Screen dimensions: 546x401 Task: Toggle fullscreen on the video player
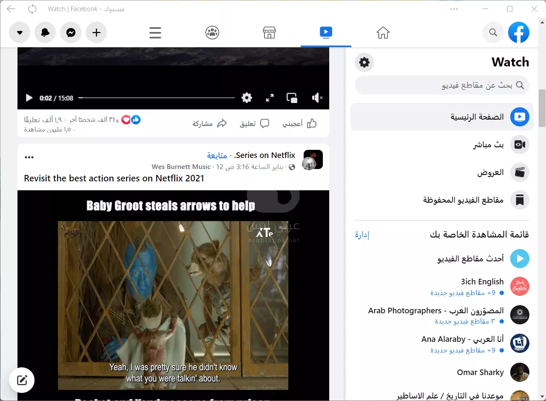click(x=269, y=97)
